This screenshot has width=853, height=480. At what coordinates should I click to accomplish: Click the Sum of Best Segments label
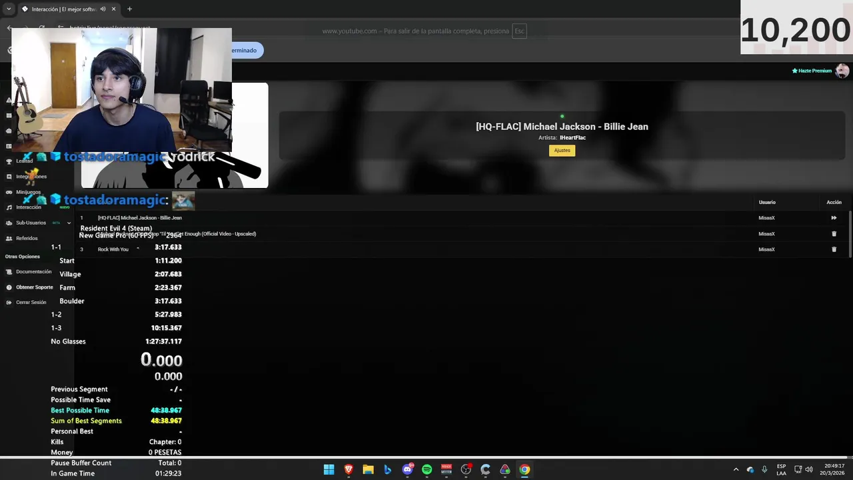[x=86, y=421]
